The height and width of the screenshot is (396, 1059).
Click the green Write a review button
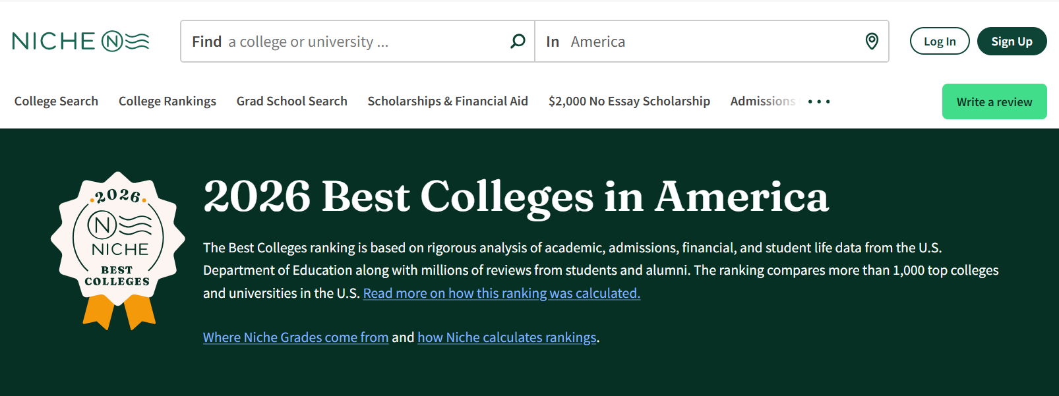(994, 102)
